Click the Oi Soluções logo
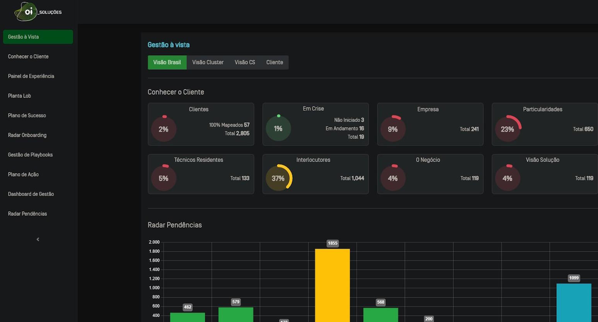Screen dimensions: 598x322 pyautogui.click(x=38, y=12)
